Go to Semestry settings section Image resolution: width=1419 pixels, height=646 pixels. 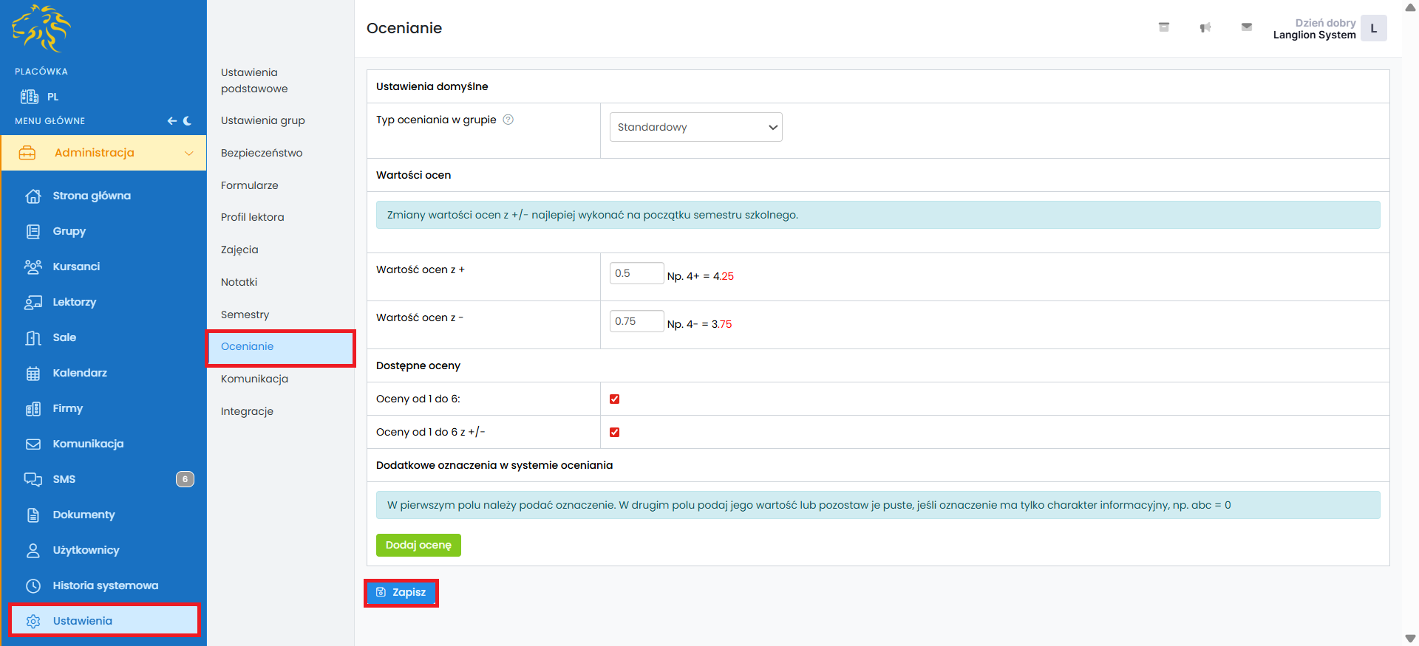click(245, 315)
